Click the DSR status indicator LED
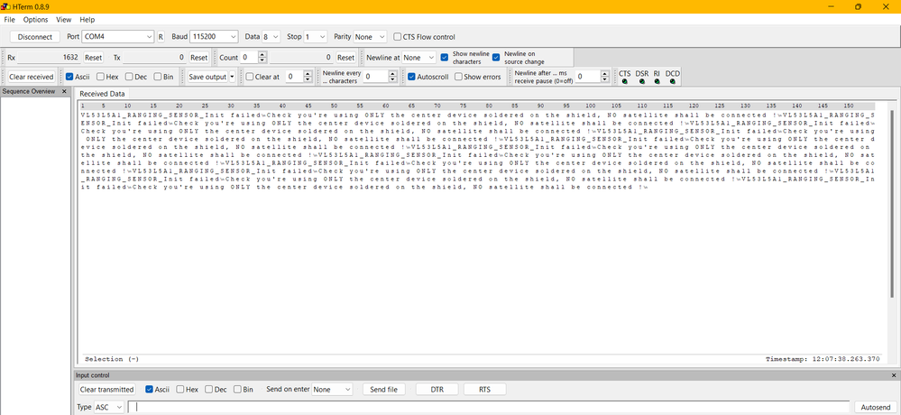Viewport: 901px width, 415px height. point(642,81)
